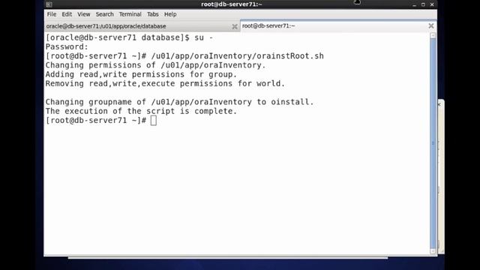Viewport: 480px width, 270px height.
Task: Close the terminal window
Action: (432, 4)
